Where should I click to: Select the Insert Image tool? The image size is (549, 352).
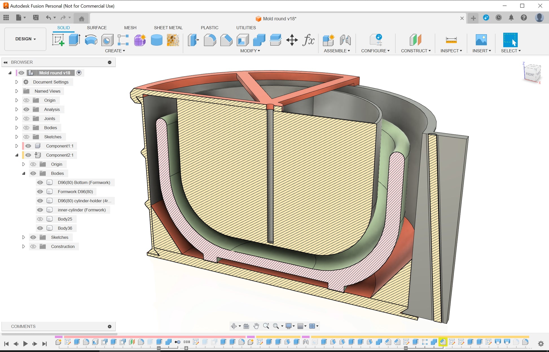[481, 40]
